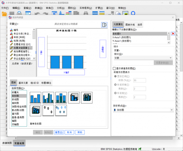
Task: Click the open file folder toolbar icon
Action: [4, 14]
